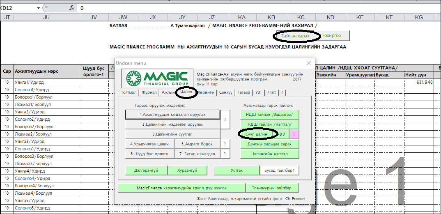Screen dimensions: 441x214
Task: Select the Санхүү tab
Action: click(x=225, y=92)
